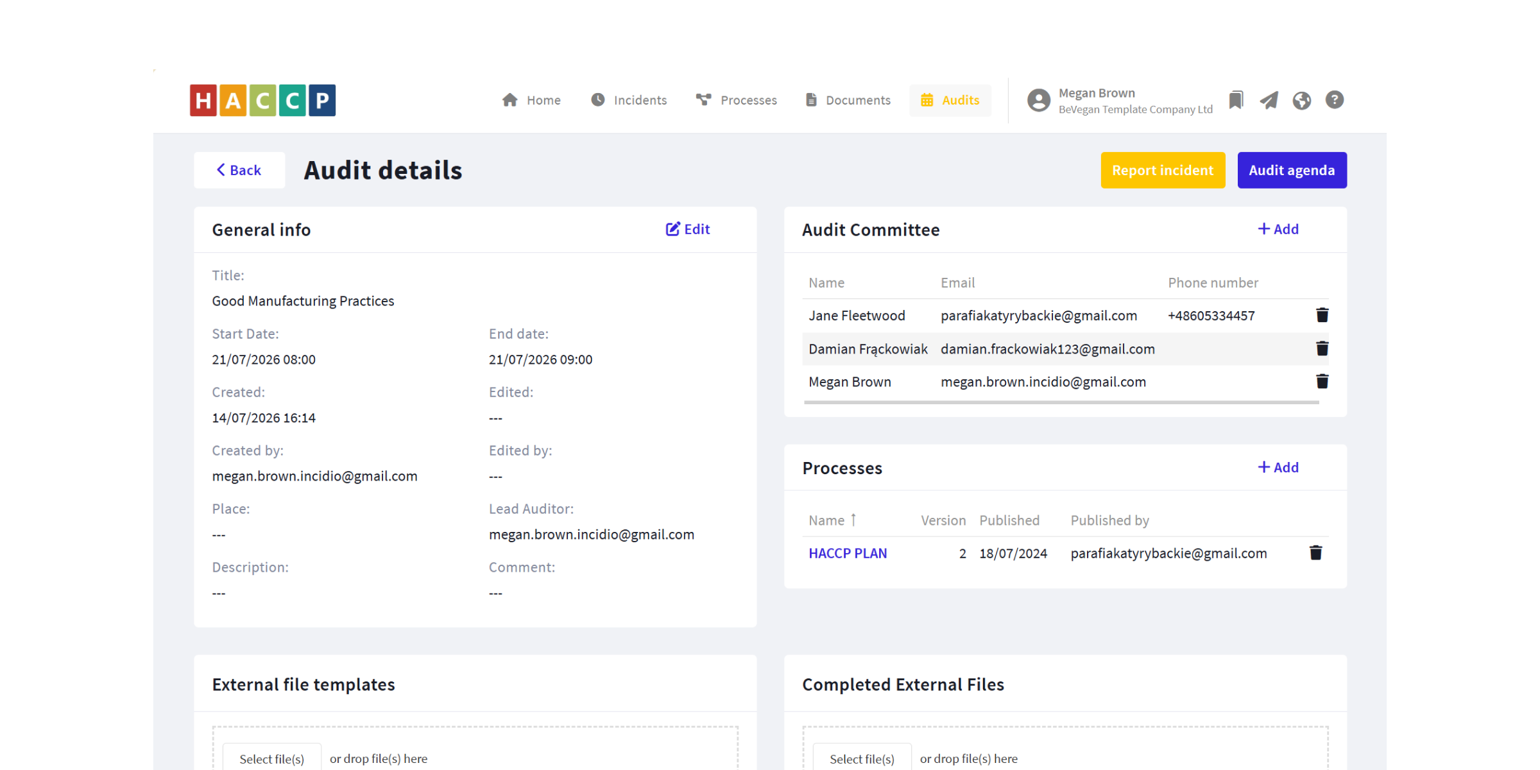Click the Report incident button

click(1163, 170)
